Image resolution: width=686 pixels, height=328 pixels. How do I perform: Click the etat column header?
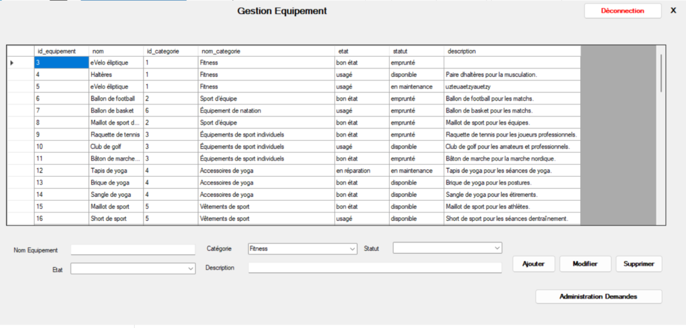(361, 51)
